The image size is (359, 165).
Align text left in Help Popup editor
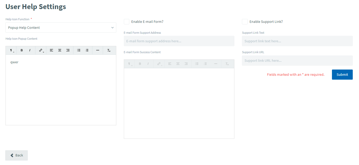point(52,50)
